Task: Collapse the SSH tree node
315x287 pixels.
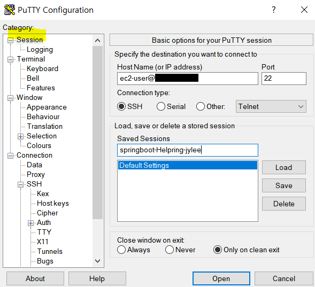Action: [20, 184]
